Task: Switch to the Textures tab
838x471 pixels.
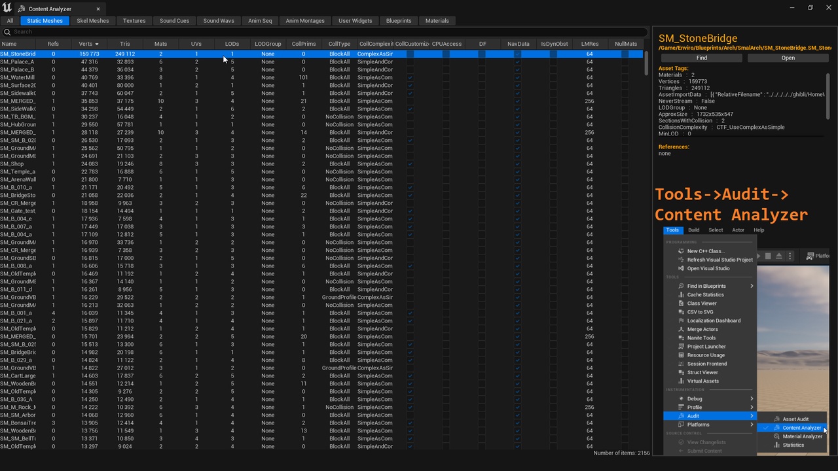Action: point(134,21)
